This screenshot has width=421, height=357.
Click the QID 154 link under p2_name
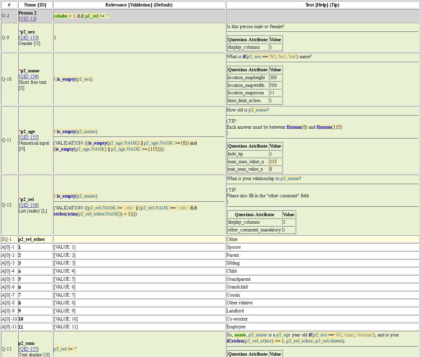coord(29,77)
